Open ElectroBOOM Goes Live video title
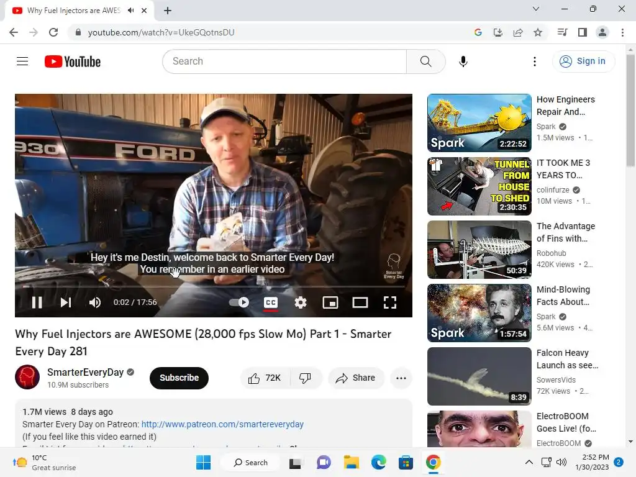Viewport: 636px width, 477px height. click(566, 422)
